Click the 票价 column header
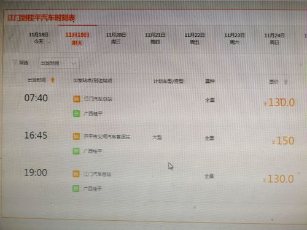The height and width of the screenshot is (230, 307). (x=274, y=82)
